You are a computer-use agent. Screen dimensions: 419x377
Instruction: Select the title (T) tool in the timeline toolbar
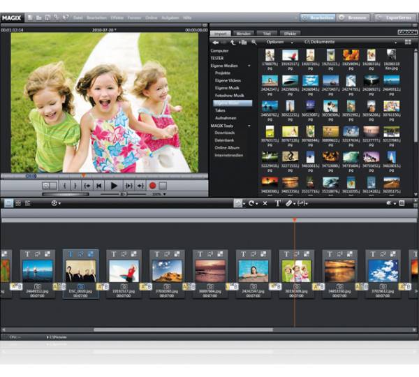pos(277,203)
